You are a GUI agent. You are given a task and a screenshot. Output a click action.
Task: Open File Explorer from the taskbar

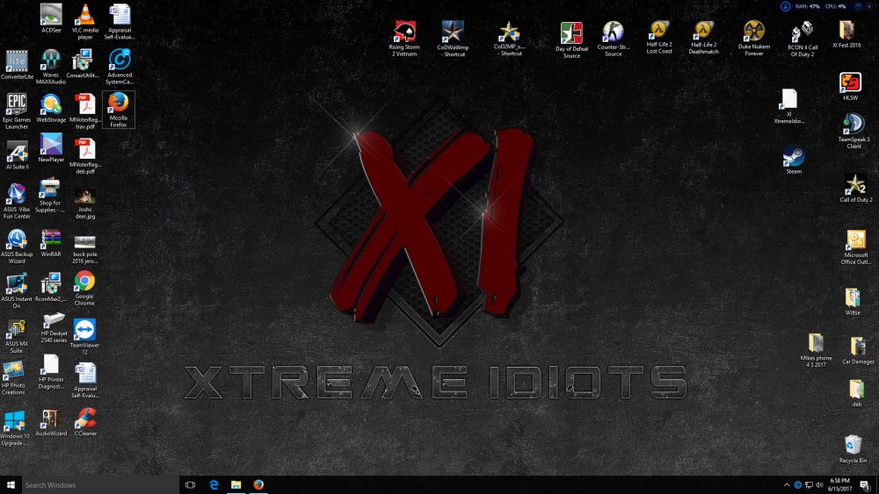(236, 484)
